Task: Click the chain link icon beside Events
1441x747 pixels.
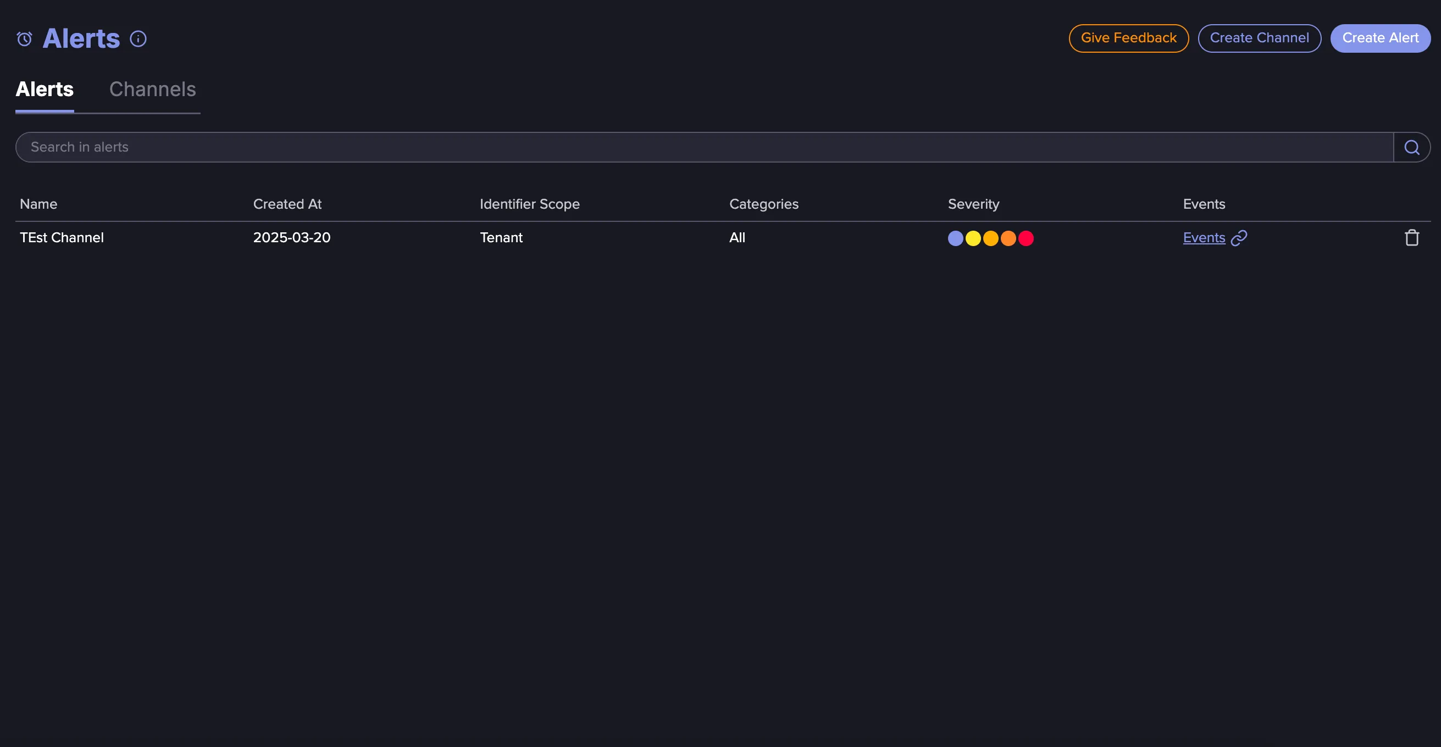Action: 1239,238
